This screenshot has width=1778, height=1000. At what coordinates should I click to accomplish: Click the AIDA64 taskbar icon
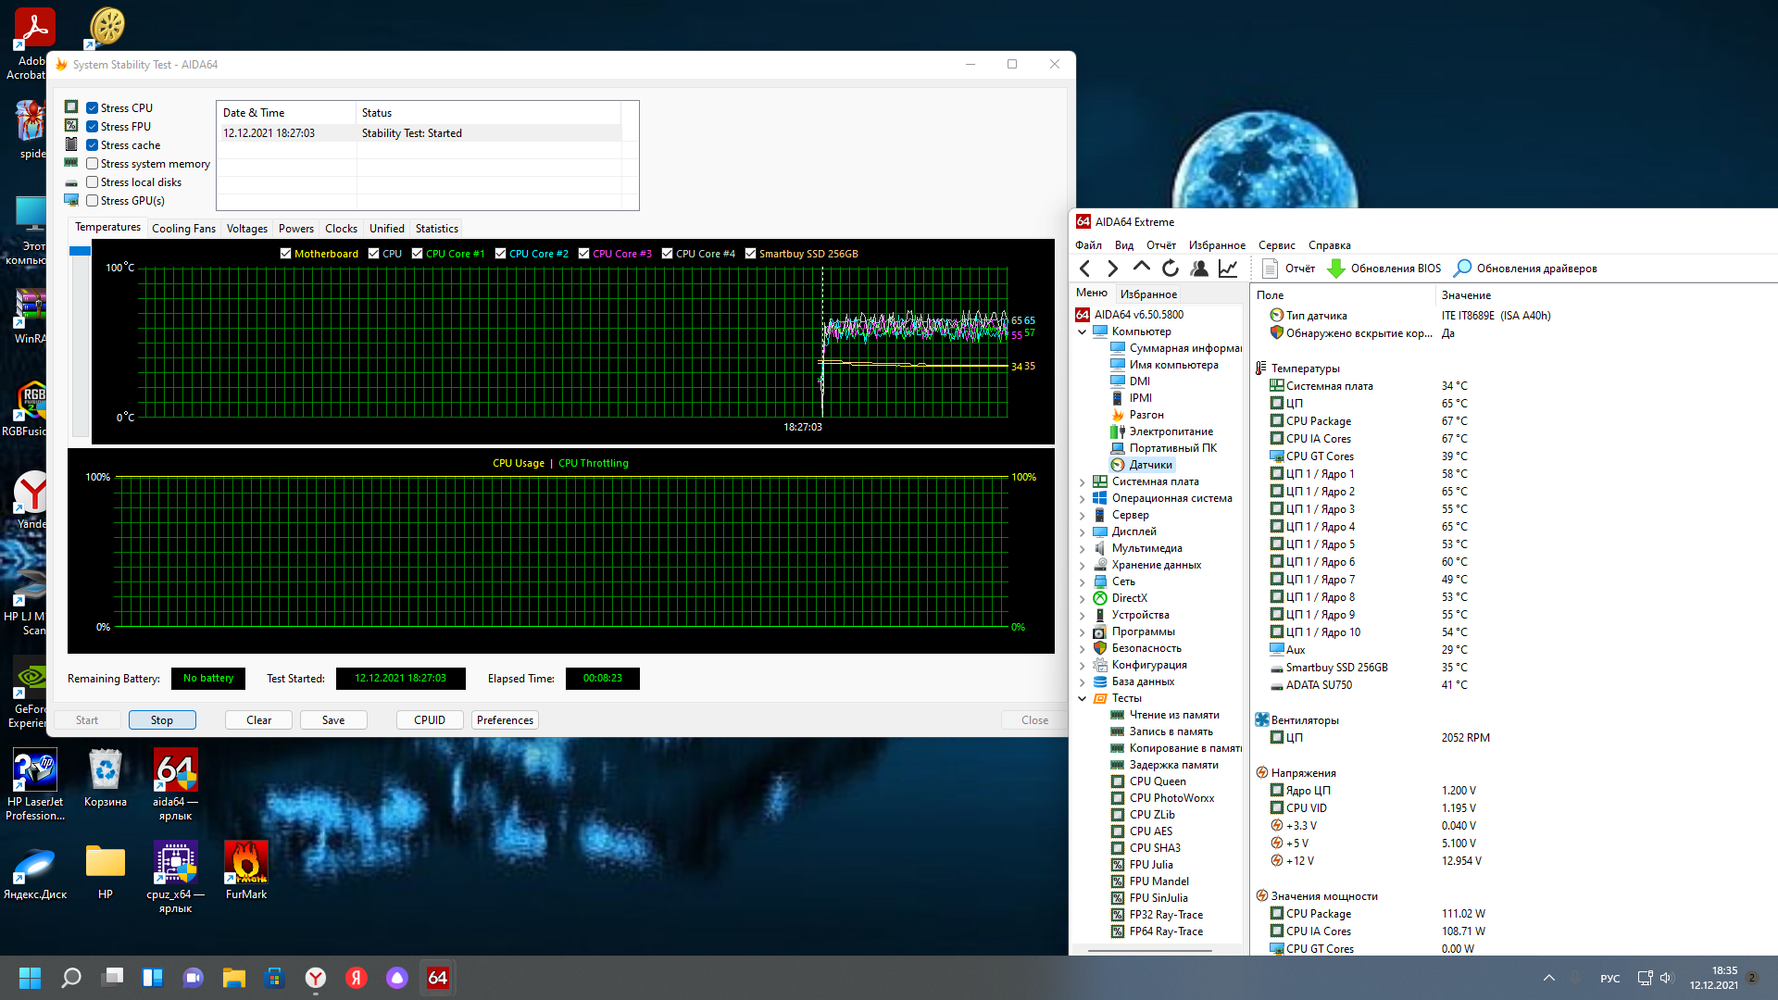coord(438,978)
